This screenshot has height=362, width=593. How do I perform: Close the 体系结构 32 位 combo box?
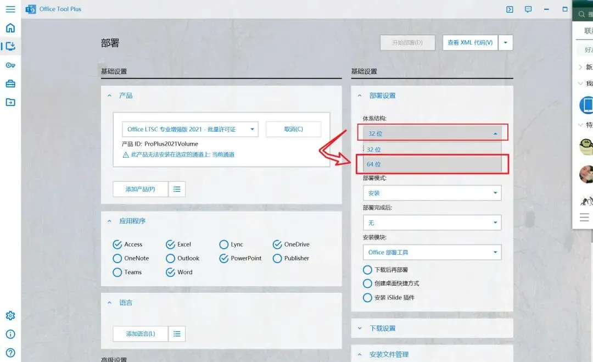tap(432, 133)
